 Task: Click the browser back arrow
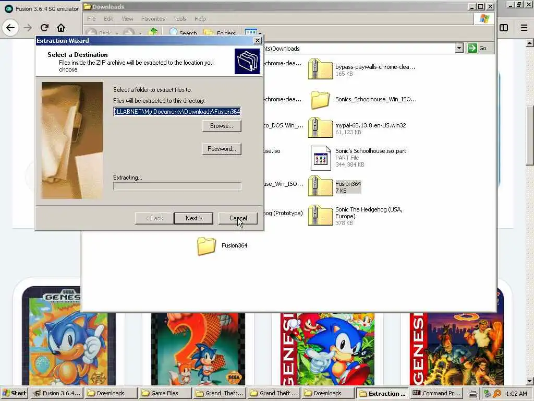[x=10, y=28]
